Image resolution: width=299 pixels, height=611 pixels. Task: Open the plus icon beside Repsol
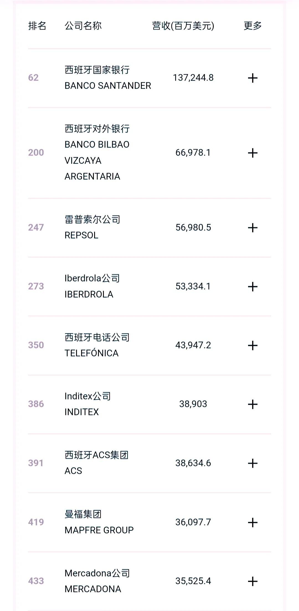252,228
